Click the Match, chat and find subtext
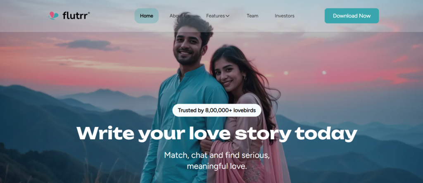The height and width of the screenshot is (183, 423). 217,161
